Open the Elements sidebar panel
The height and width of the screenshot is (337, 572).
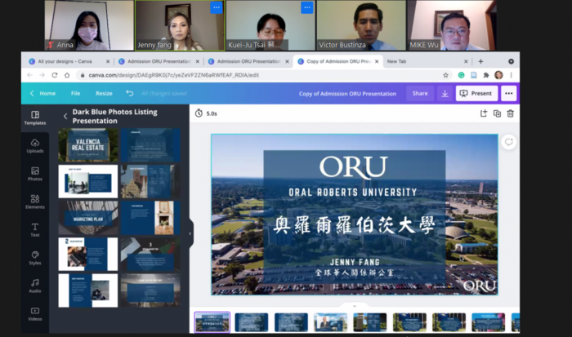pos(35,202)
